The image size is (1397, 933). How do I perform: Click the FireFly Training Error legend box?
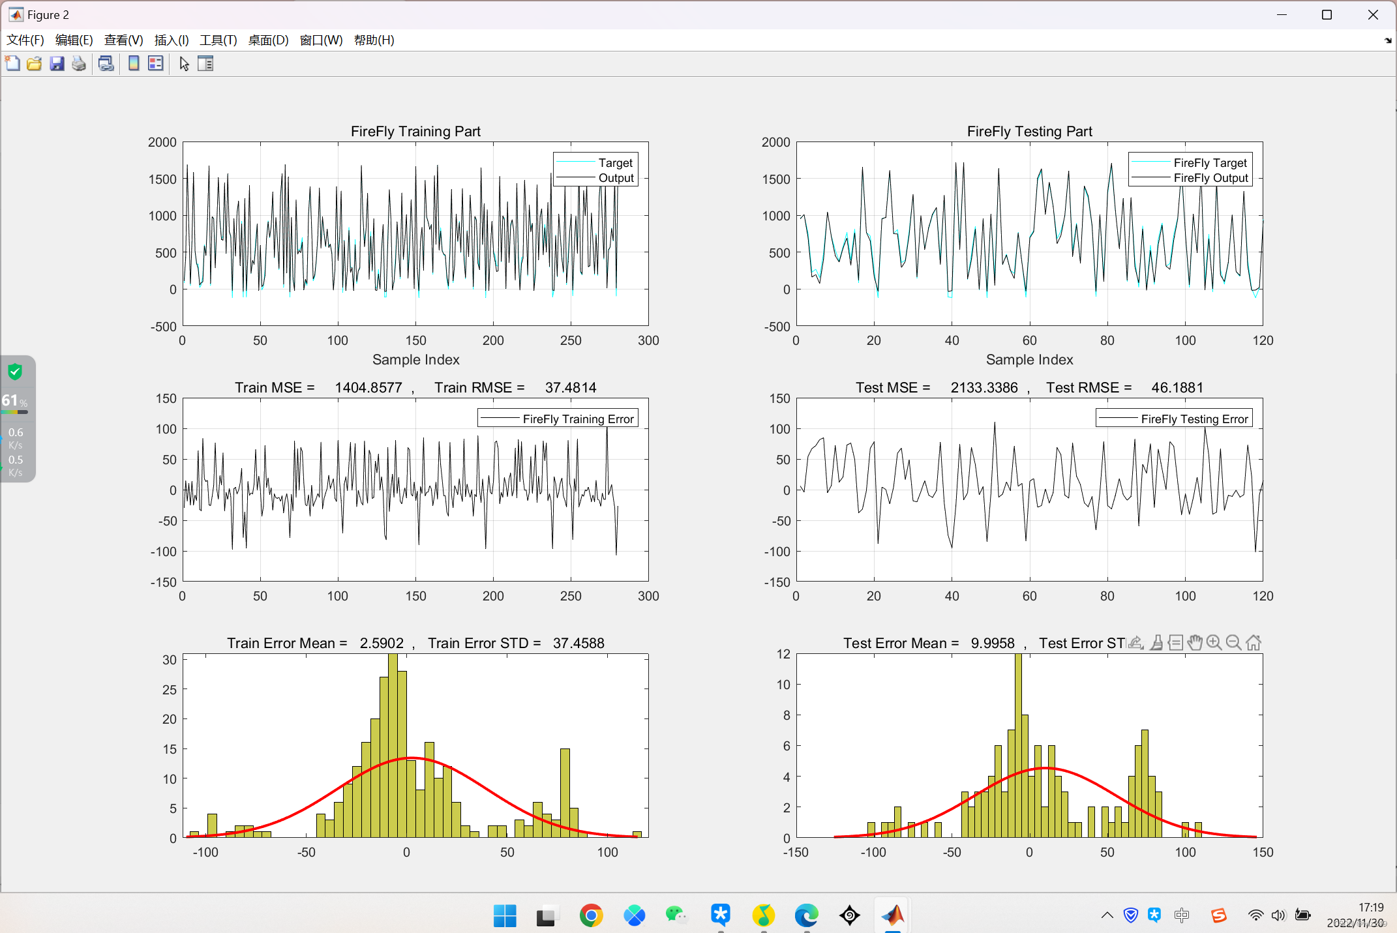(558, 419)
